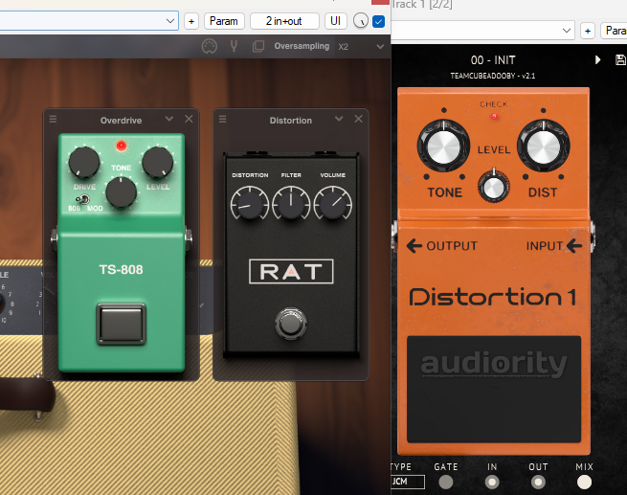Go to next preset with the arrow
This screenshot has width=627, height=495.
click(597, 60)
